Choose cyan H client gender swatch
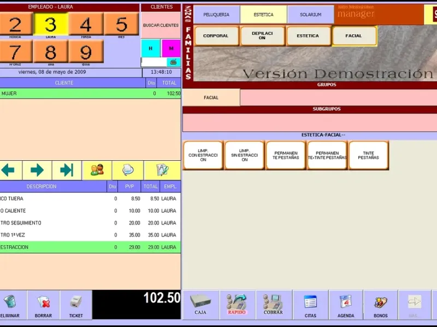437x327 pixels. click(151, 49)
